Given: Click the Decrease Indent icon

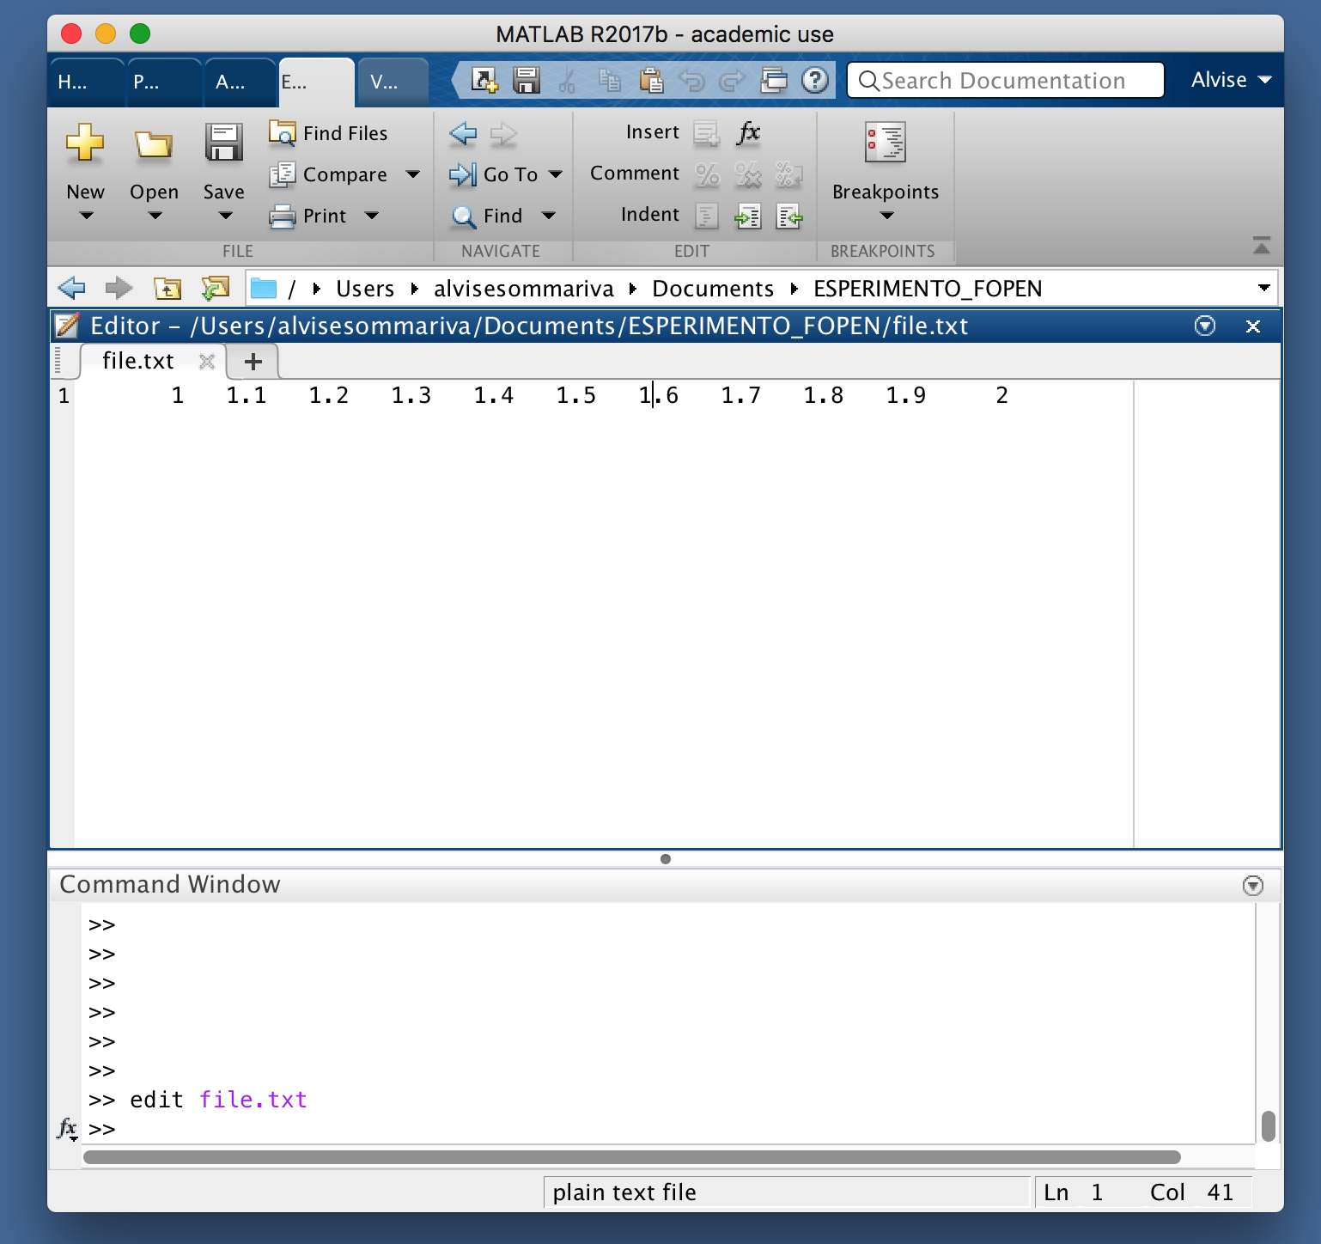Looking at the screenshot, I should pos(788,216).
